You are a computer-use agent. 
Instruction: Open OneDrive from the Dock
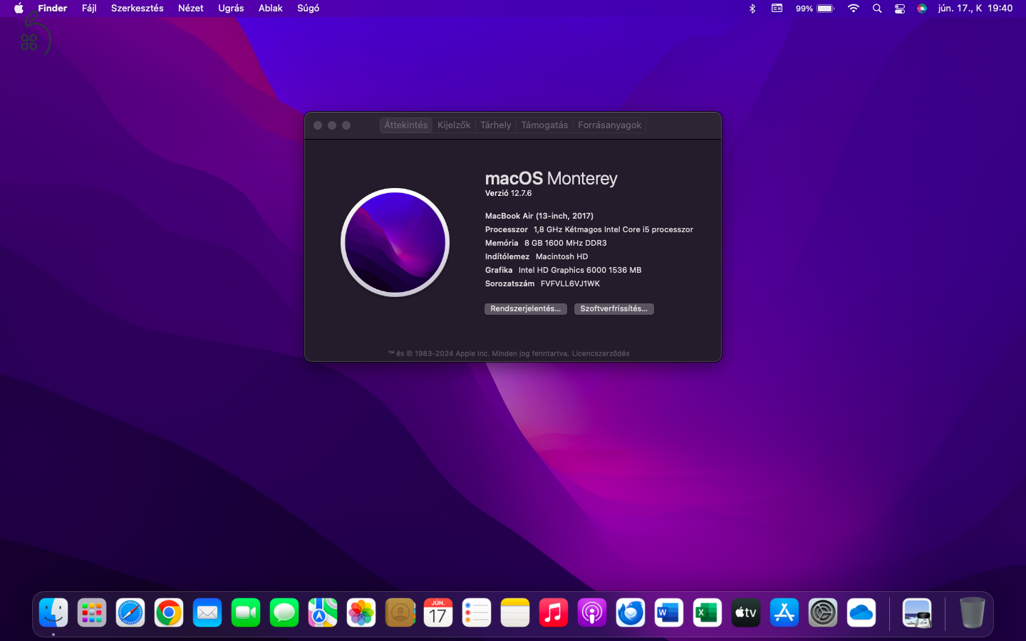click(861, 613)
